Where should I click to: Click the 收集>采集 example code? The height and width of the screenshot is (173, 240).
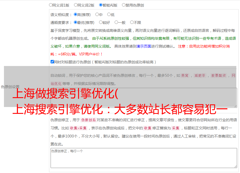click(78, 128)
